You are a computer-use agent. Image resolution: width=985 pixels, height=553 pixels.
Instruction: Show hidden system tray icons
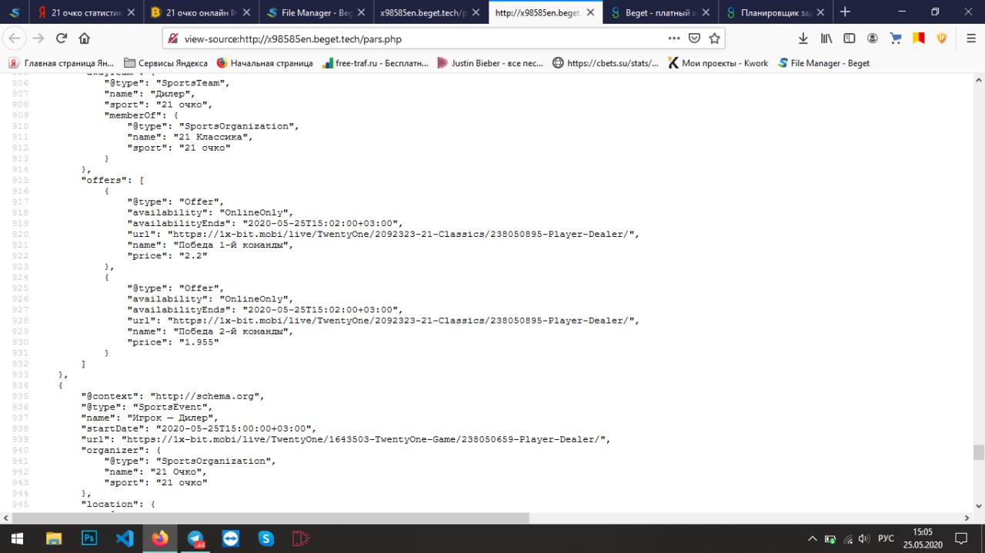point(813,538)
